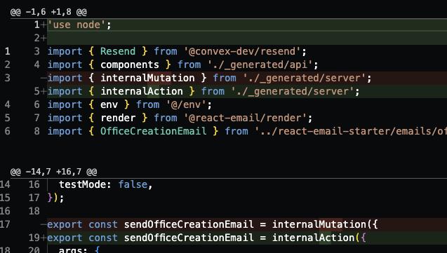447x253 pixels.
Task: Click new line number 5 in the gutter
Action: (37, 91)
